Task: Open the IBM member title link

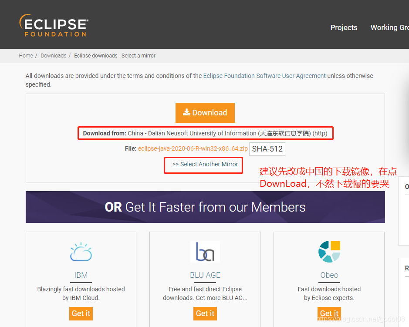Action: tap(81, 275)
